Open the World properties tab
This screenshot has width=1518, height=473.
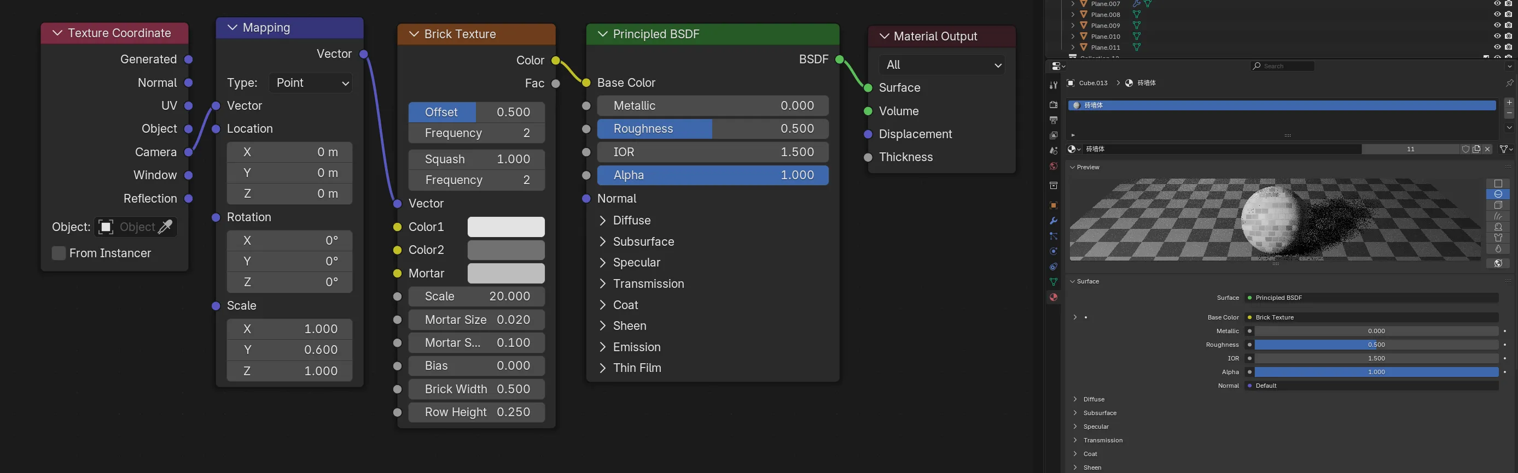pyautogui.click(x=1054, y=166)
